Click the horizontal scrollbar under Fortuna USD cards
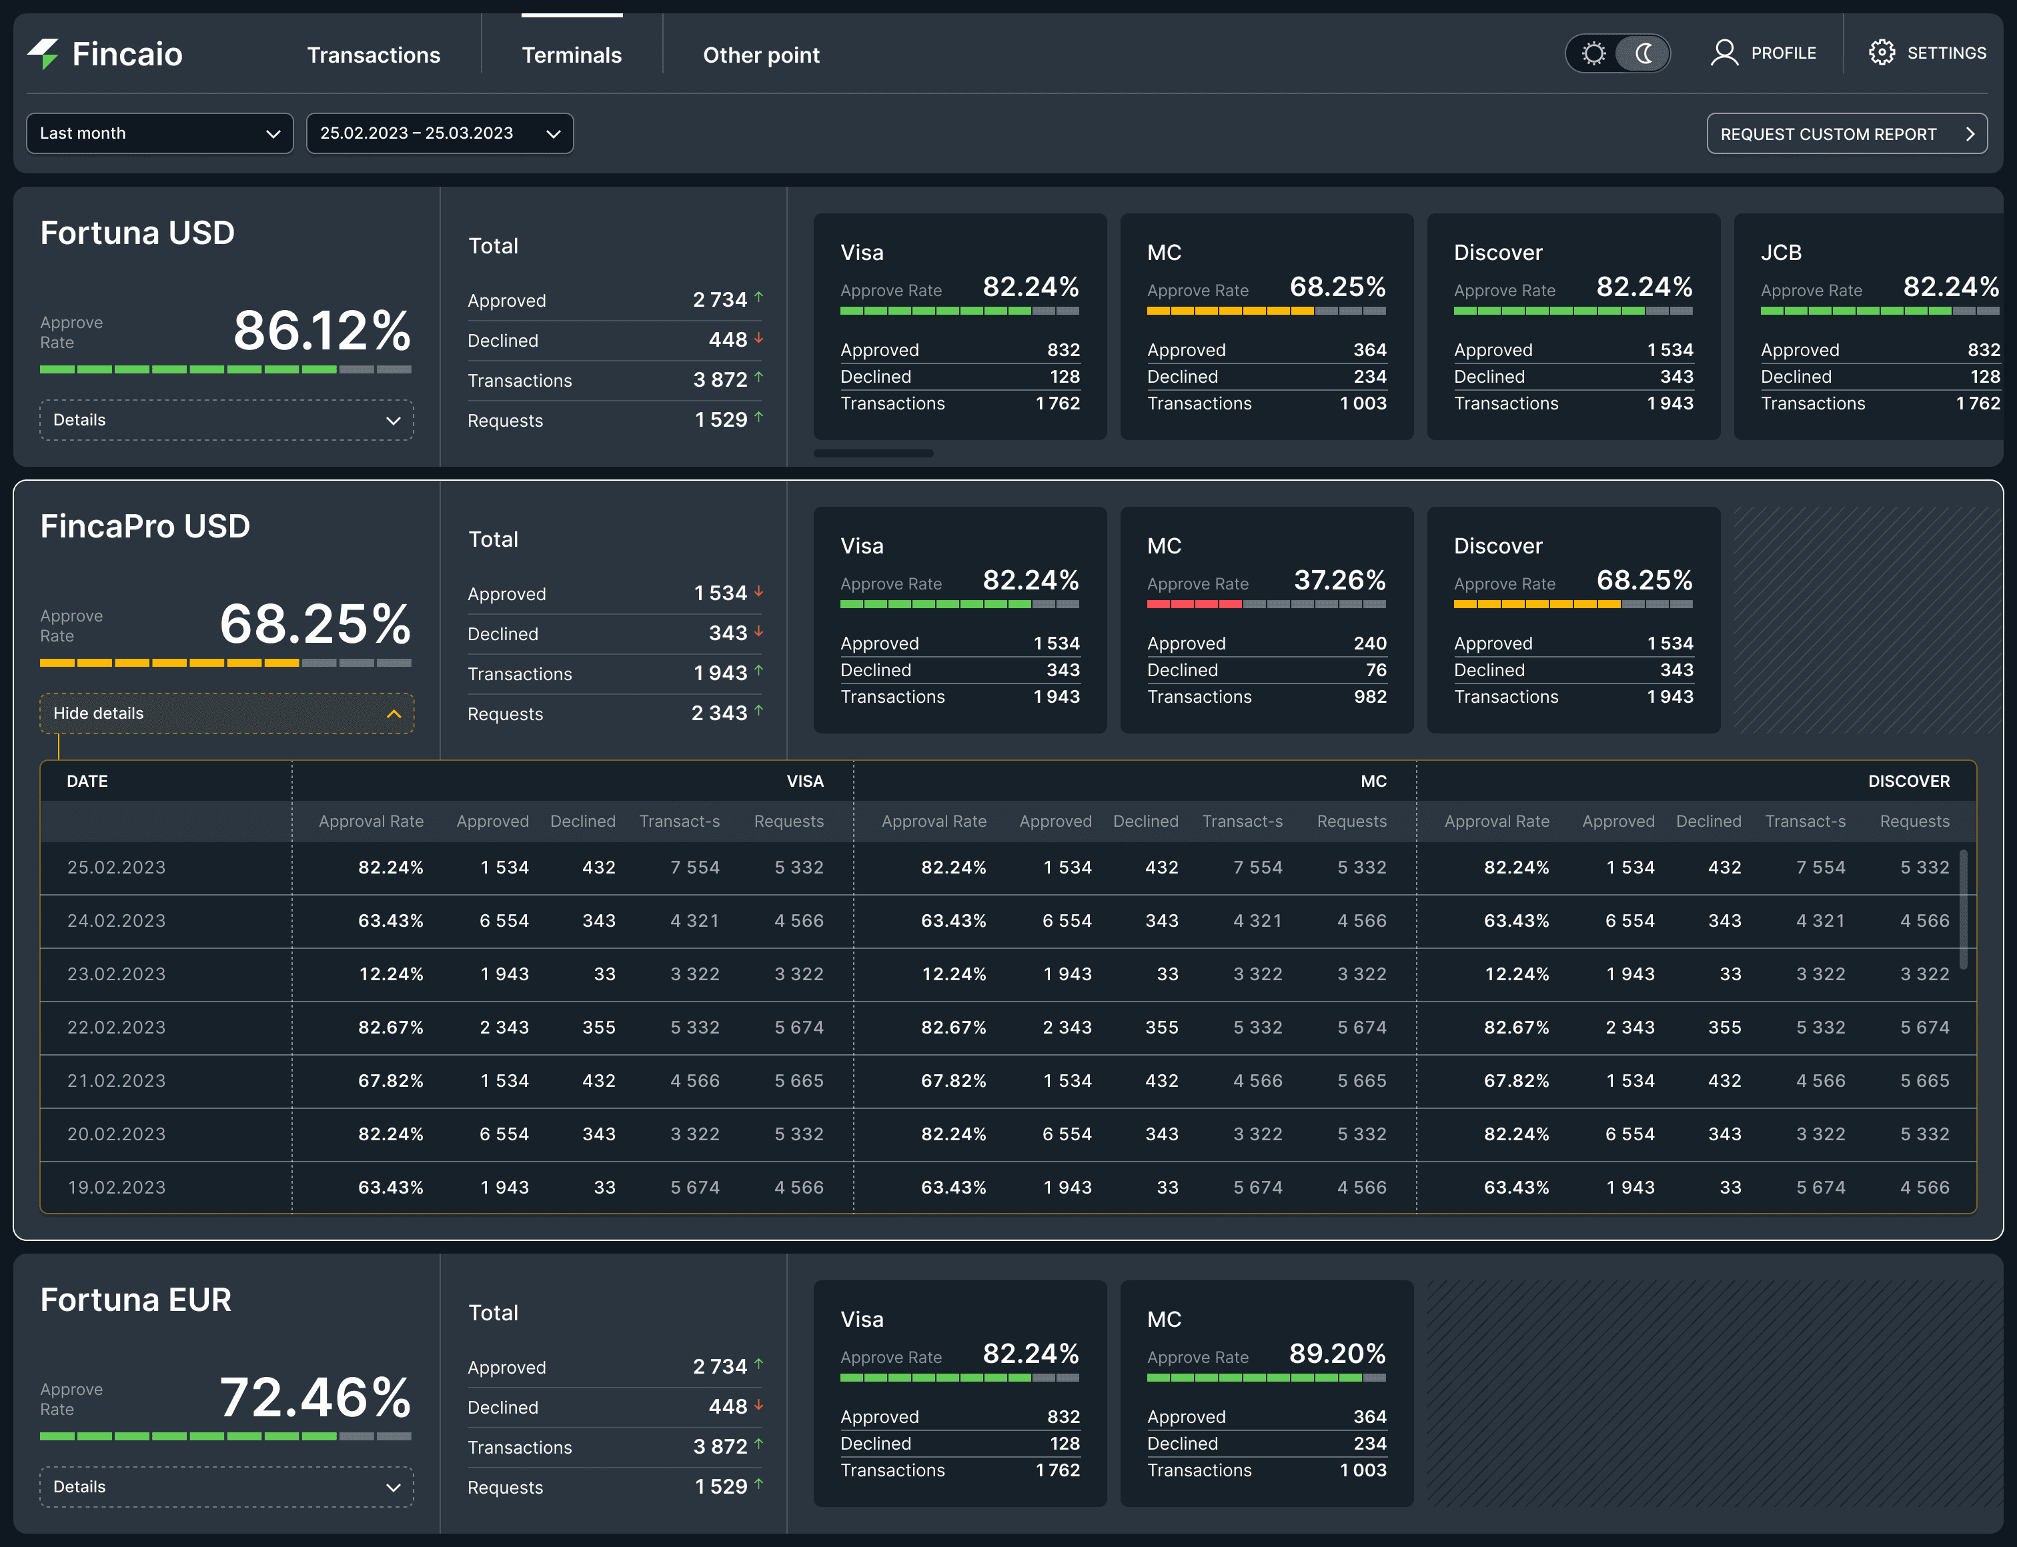The height and width of the screenshot is (1547, 2017). pos(873,453)
